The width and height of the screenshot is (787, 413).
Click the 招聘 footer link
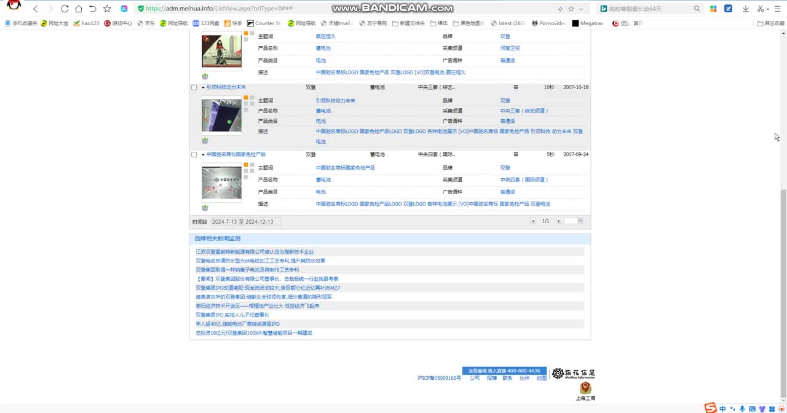[492, 379]
